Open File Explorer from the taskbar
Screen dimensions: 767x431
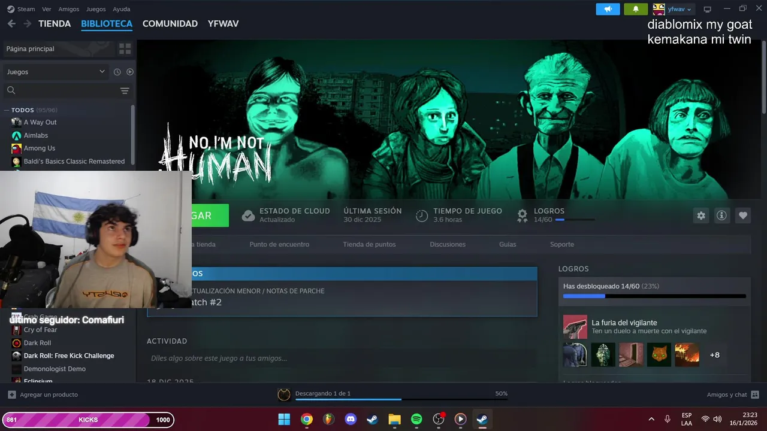pyautogui.click(x=394, y=419)
